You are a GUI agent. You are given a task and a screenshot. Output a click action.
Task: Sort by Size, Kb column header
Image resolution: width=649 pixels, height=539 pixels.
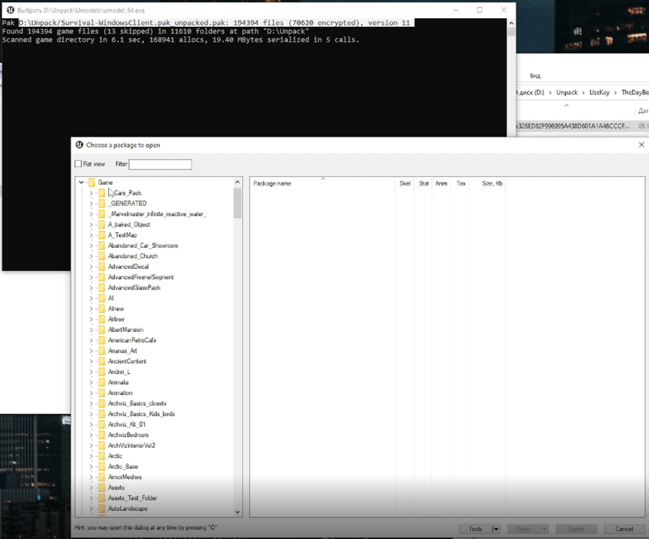pos(488,184)
